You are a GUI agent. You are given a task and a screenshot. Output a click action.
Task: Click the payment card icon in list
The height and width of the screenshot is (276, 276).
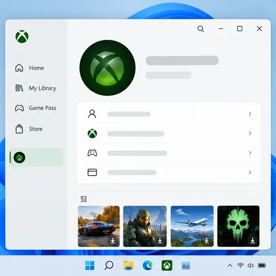(92, 172)
